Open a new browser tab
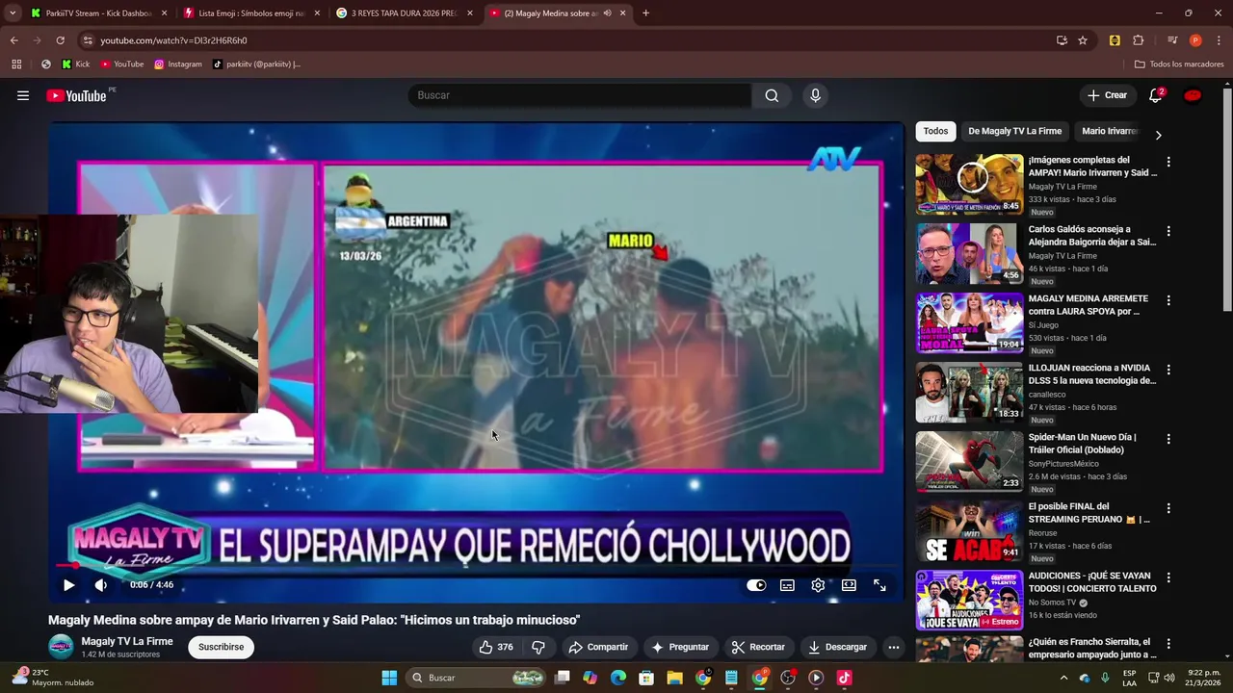This screenshot has width=1233, height=693. [645, 13]
